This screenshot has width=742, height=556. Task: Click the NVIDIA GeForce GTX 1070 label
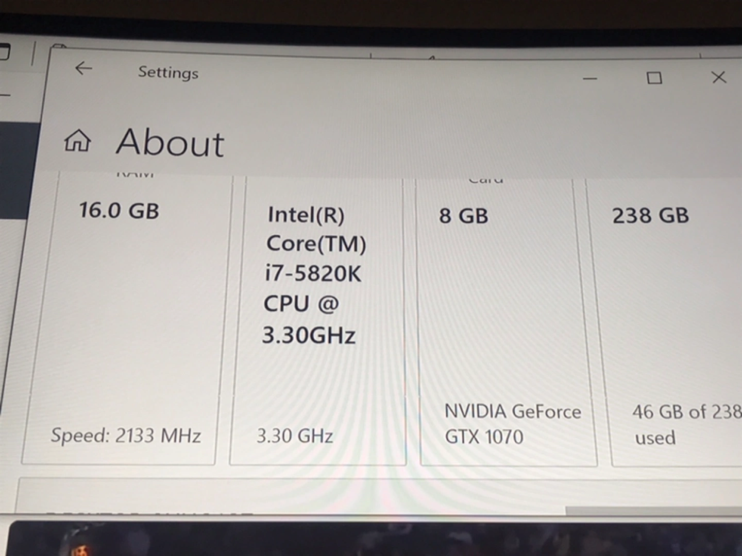[512, 424]
